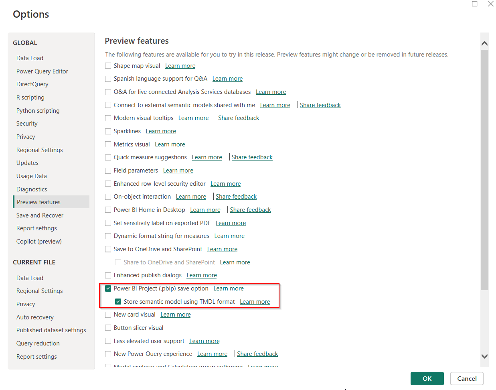Open the Power Query Editor settings page
Screen dimensions: 496x390
[x=42, y=71]
